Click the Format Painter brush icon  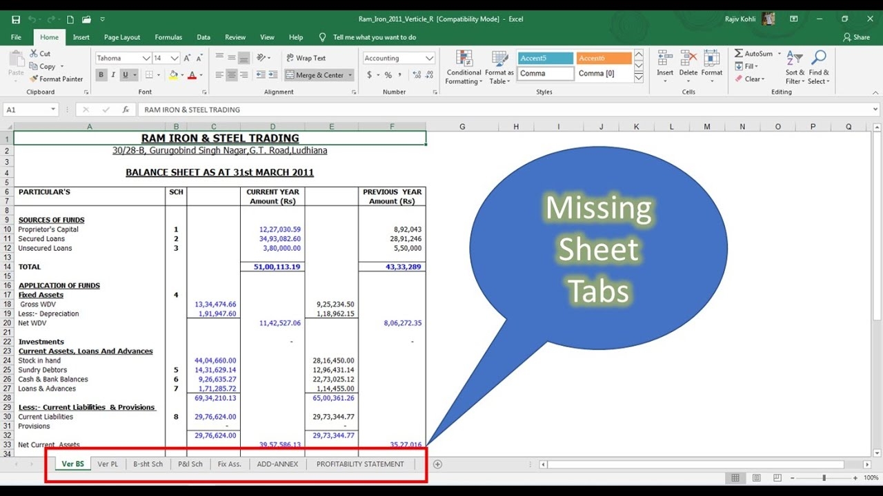34,79
